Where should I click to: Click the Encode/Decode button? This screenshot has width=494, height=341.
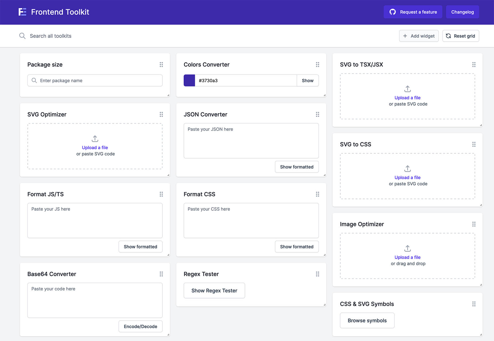141,326
